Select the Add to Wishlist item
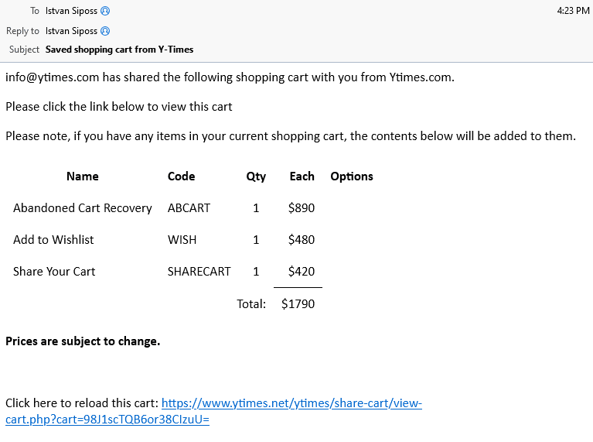Image resolution: width=593 pixels, height=442 pixels. click(x=53, y=240)
